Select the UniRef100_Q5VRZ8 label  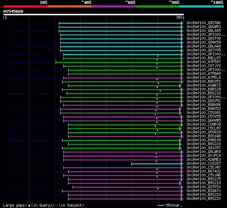[204, 132]
